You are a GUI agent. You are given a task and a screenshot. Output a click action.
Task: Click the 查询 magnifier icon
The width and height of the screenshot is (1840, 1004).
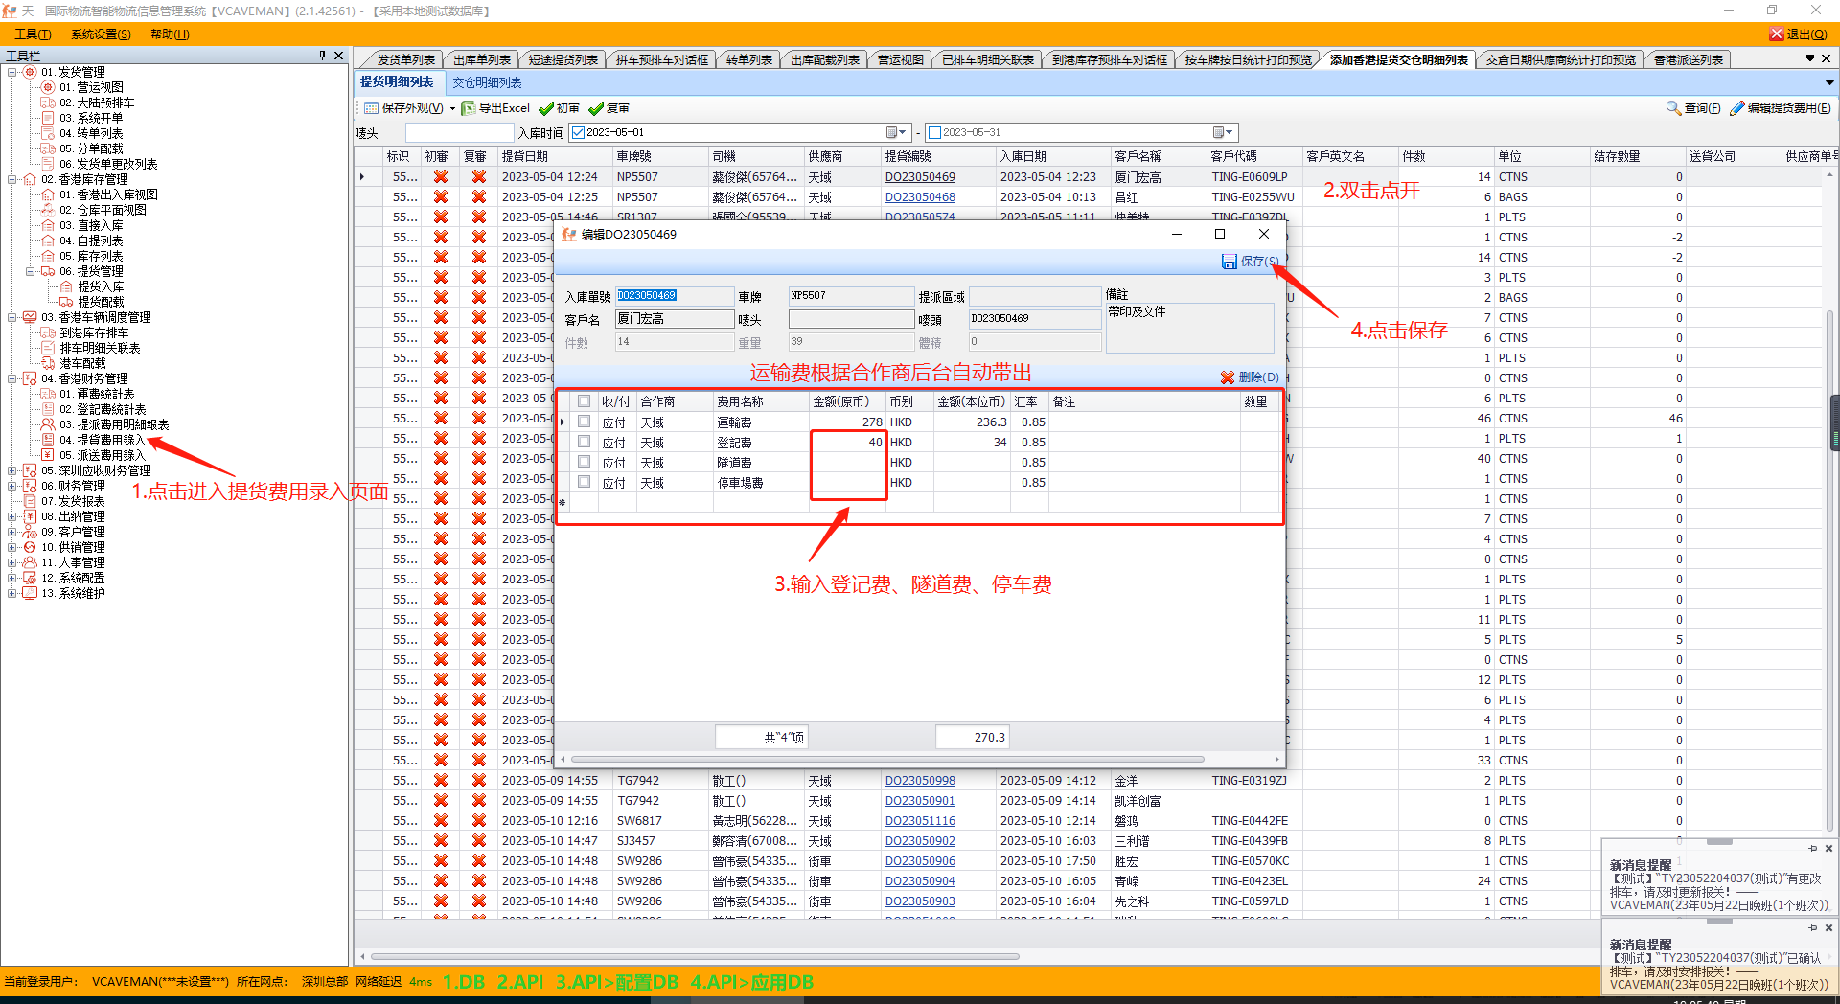(x=1673, y=108)
